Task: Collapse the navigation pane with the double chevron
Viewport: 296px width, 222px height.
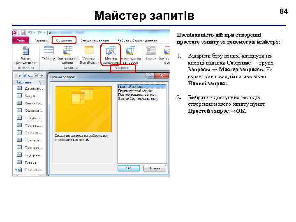Action: click(x=42, y=76)
